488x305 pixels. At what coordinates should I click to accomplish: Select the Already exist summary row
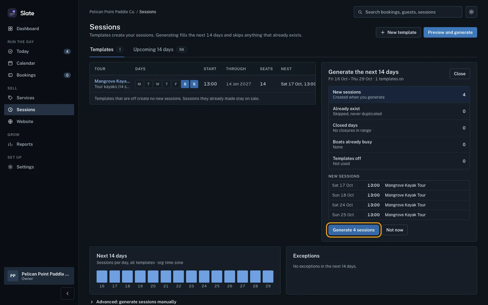point(399,111)
